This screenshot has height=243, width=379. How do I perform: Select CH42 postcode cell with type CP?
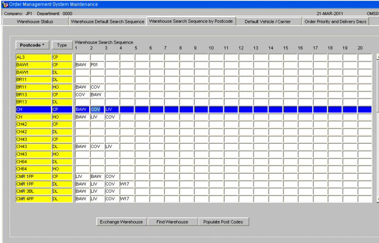tap(33, 124)
